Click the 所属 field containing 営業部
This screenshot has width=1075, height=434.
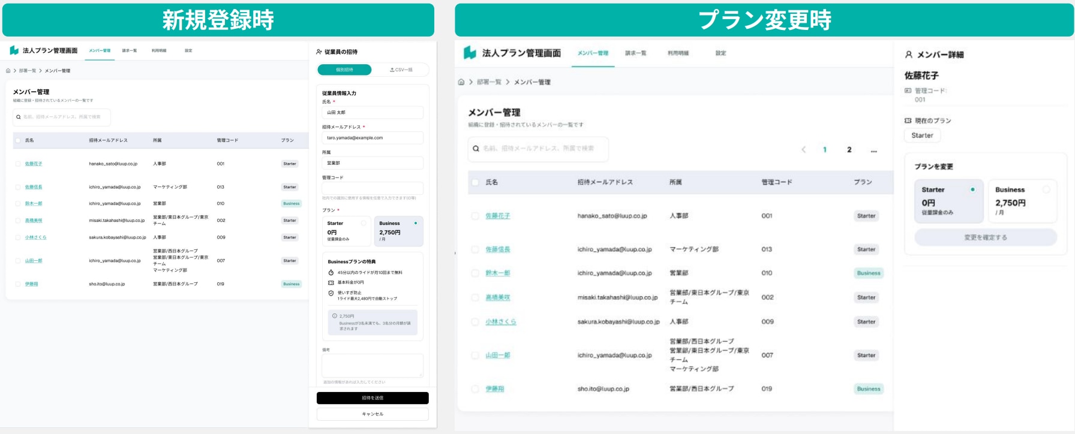pos(373,163)
